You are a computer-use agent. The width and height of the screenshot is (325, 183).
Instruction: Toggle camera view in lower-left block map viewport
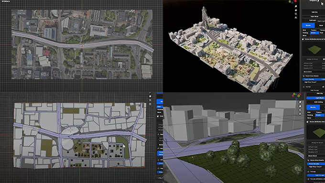(150, 100)
